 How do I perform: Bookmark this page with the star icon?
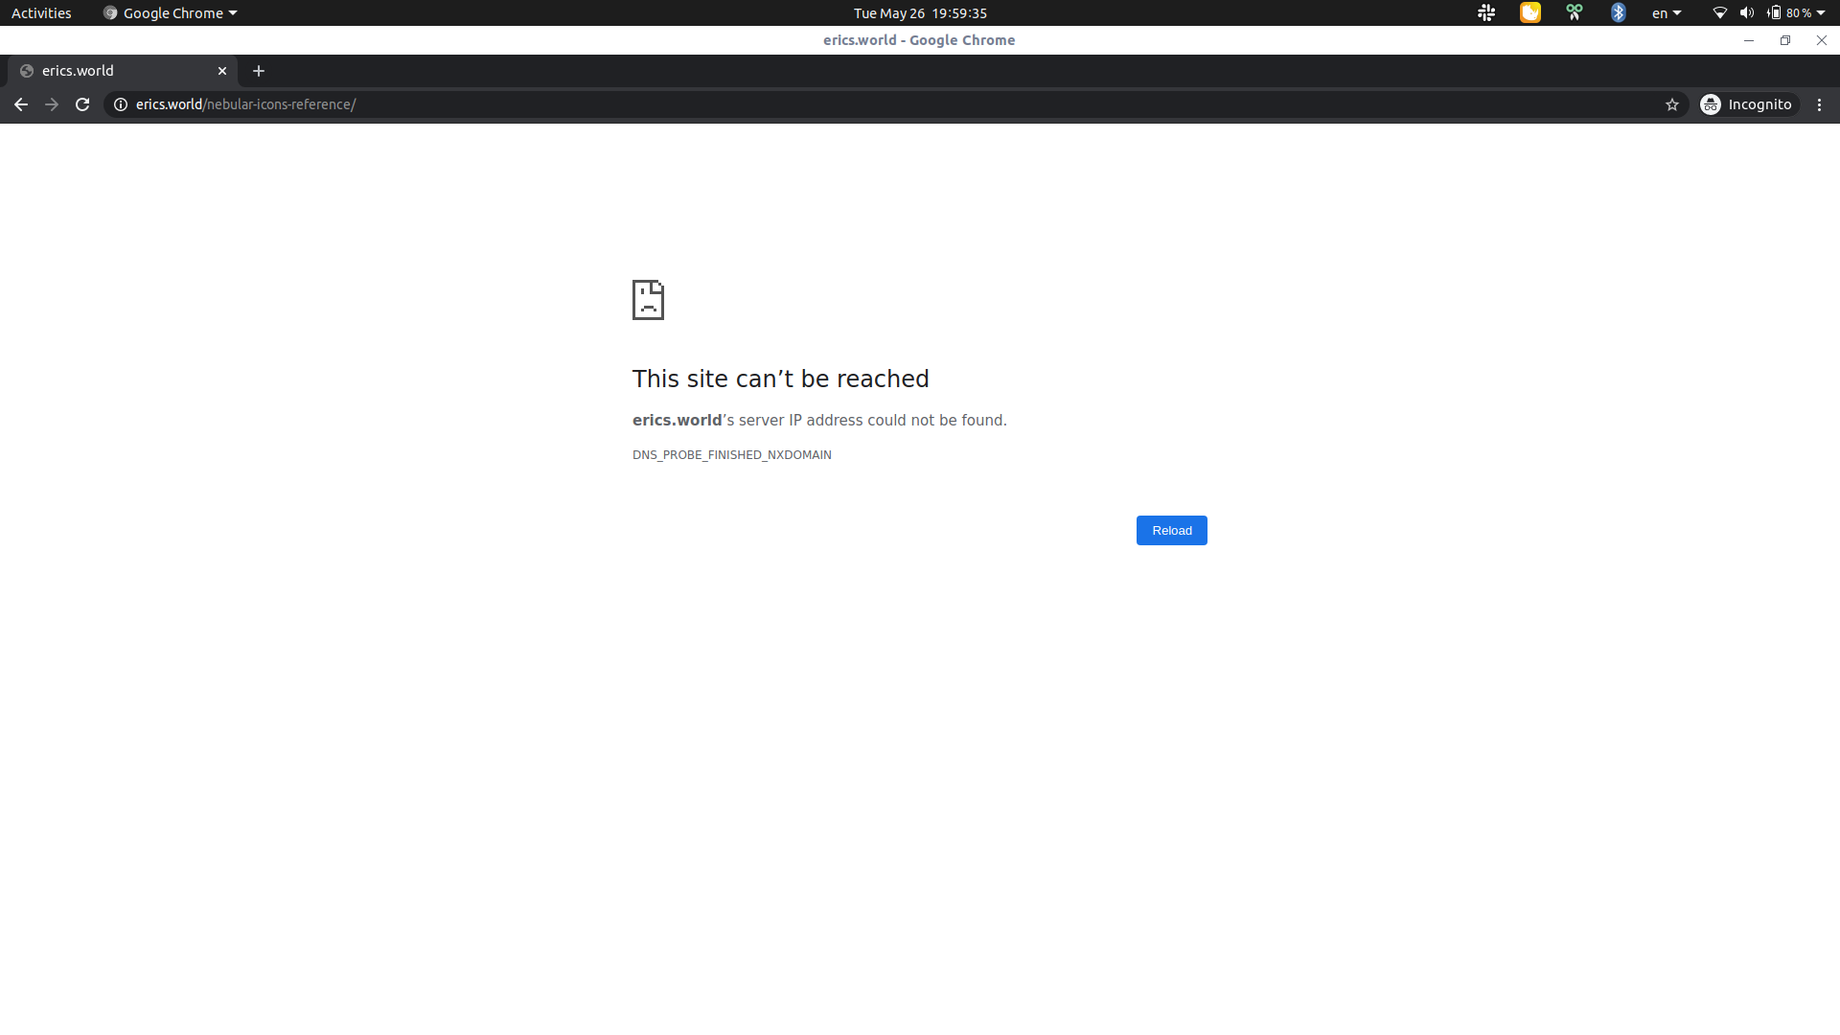pyautogui.click(x=1673, y=104)
